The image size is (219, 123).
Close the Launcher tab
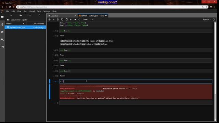pos(75,16)
